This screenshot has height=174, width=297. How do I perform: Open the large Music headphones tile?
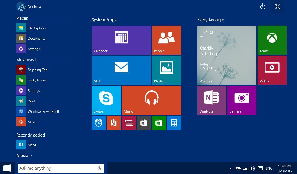151,100
